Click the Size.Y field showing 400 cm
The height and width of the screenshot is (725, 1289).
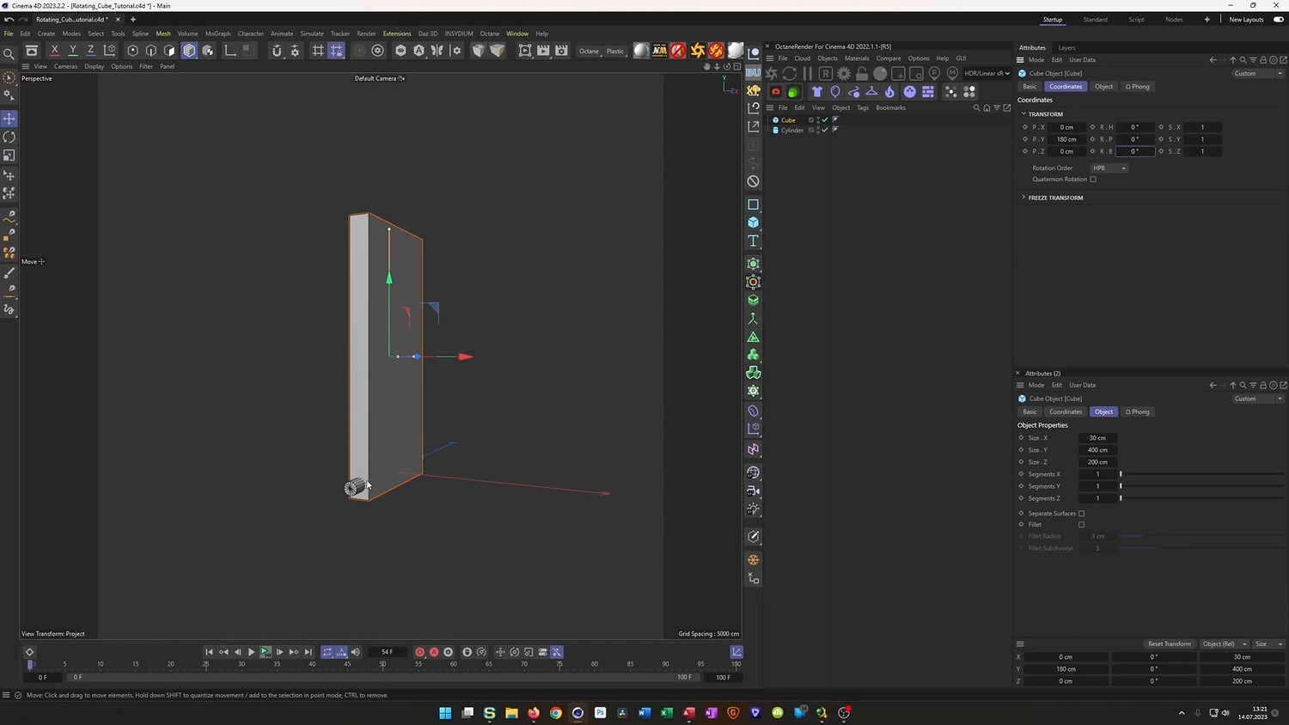pyautogui.click(x=1097, y=450)
